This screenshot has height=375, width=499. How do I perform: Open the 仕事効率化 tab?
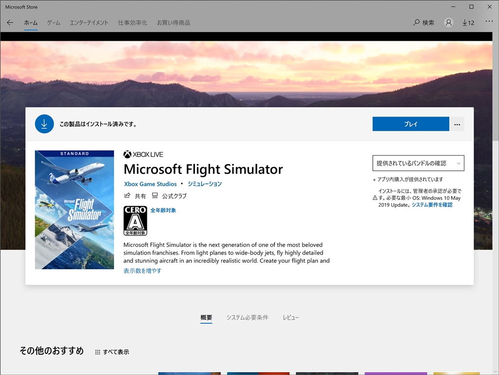(133, 22)
